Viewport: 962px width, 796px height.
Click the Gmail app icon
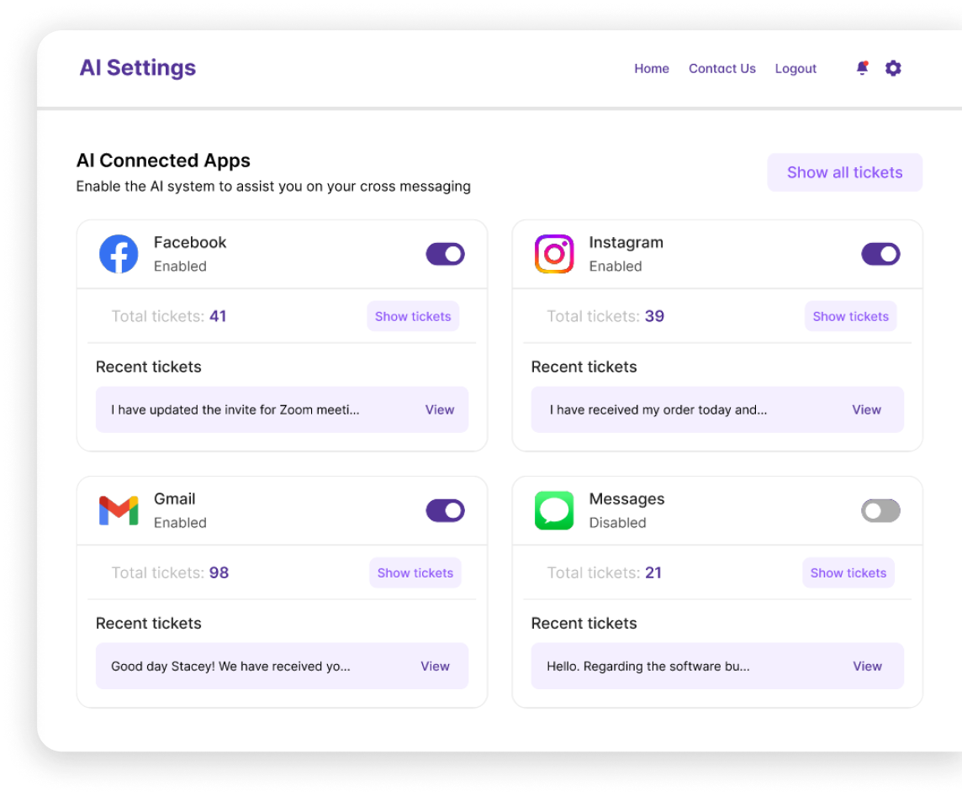pos(119,510)
